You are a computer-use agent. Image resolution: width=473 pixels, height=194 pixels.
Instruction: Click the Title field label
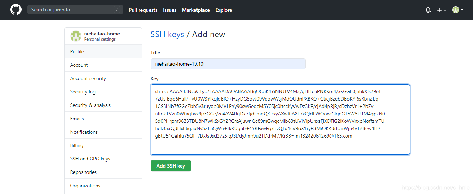[155, 53]
